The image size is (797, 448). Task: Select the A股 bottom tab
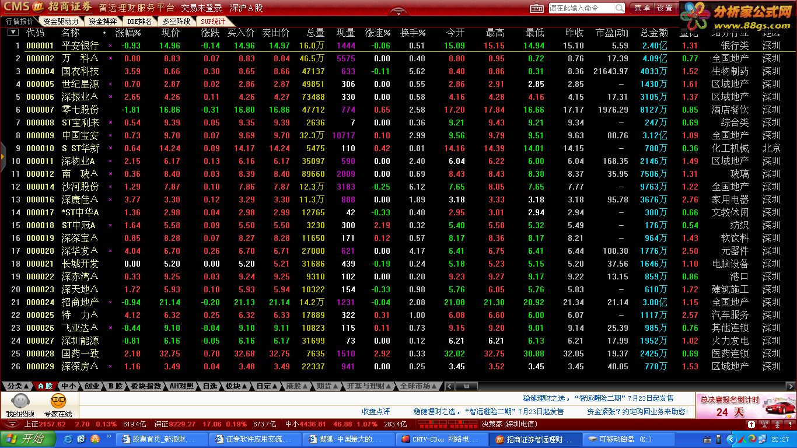45,386
